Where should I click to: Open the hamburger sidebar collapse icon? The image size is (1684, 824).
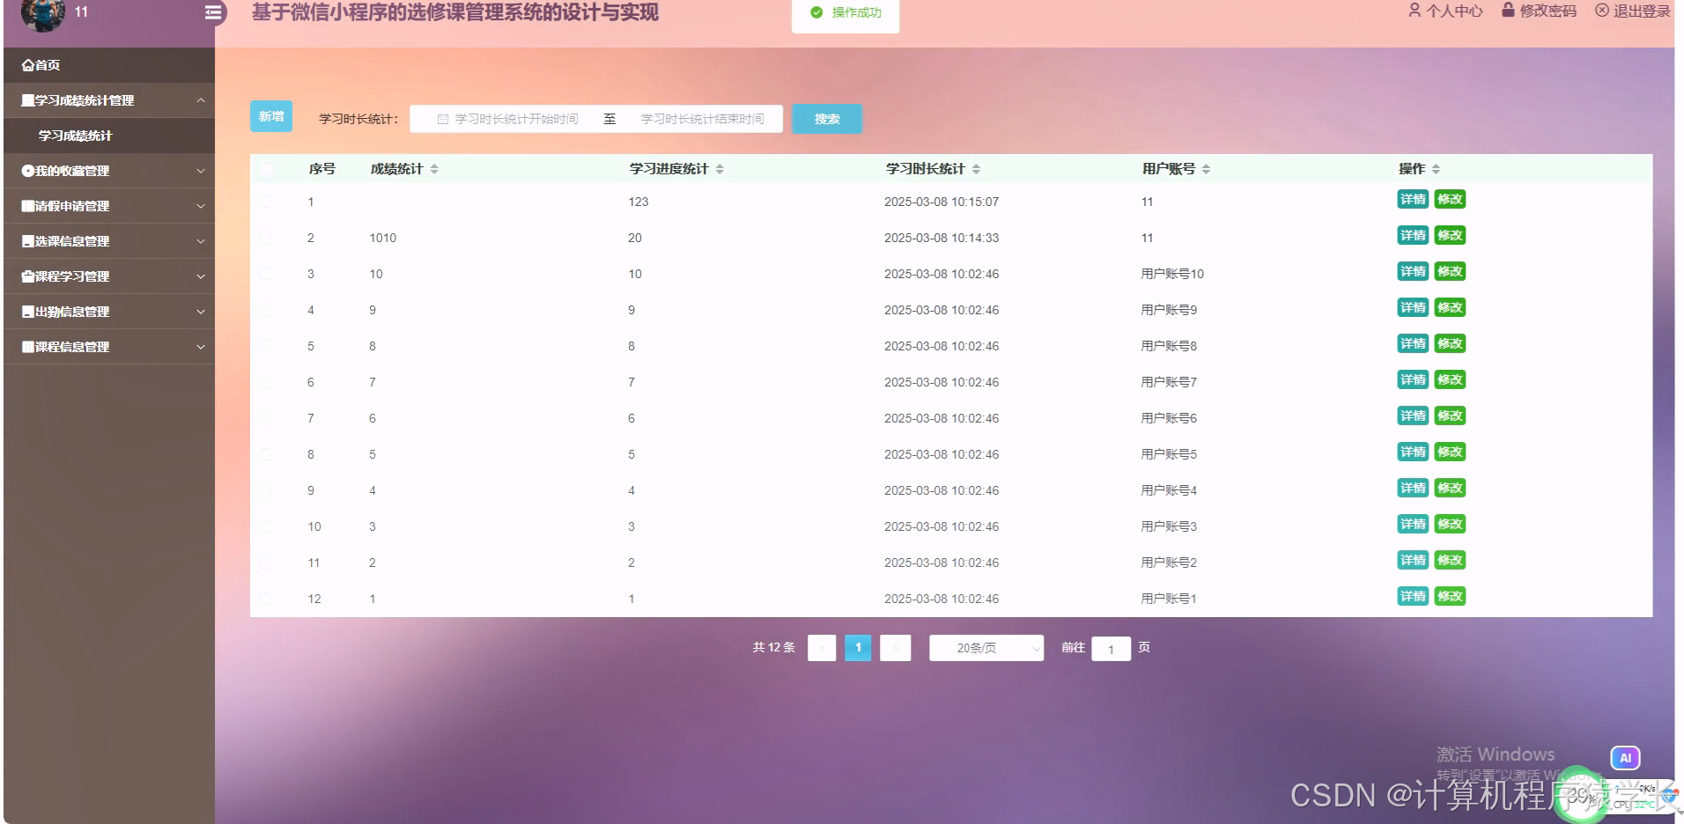[211, 12]
